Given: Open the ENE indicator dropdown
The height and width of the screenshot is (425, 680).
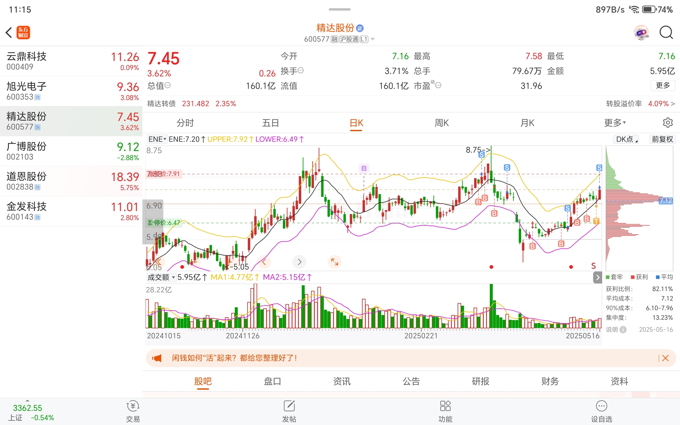Looking at the screenshot, I should [157, 139].
